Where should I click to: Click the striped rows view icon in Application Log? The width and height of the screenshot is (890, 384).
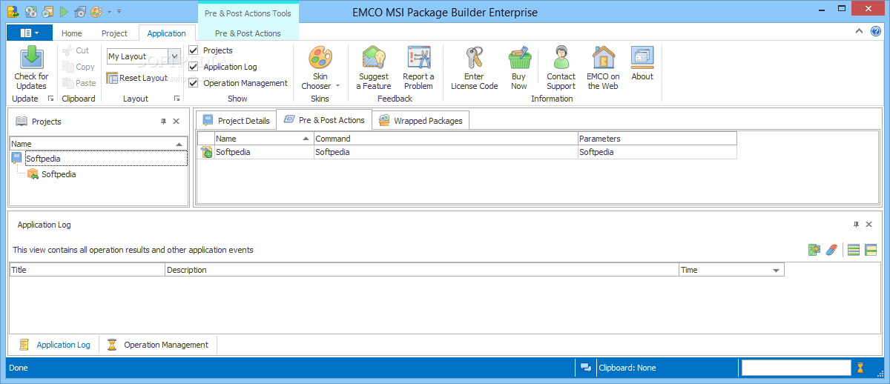(x=854, y=250)
